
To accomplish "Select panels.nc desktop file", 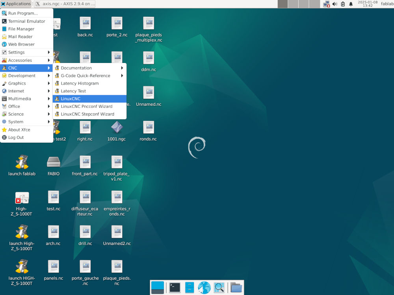I will (x=54, y=266).
